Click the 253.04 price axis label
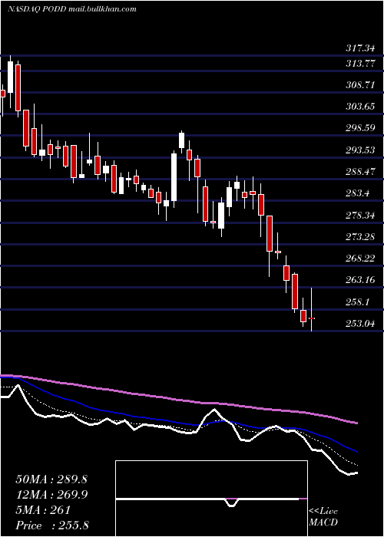The height and width of the screenshot is (537, 384). click(360, 324)
